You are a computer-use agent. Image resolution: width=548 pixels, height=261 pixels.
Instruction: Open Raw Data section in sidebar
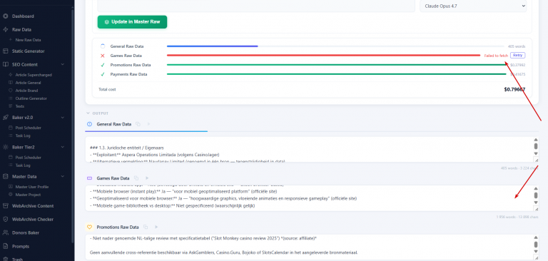pyautogui.click(x=21, y=30)
